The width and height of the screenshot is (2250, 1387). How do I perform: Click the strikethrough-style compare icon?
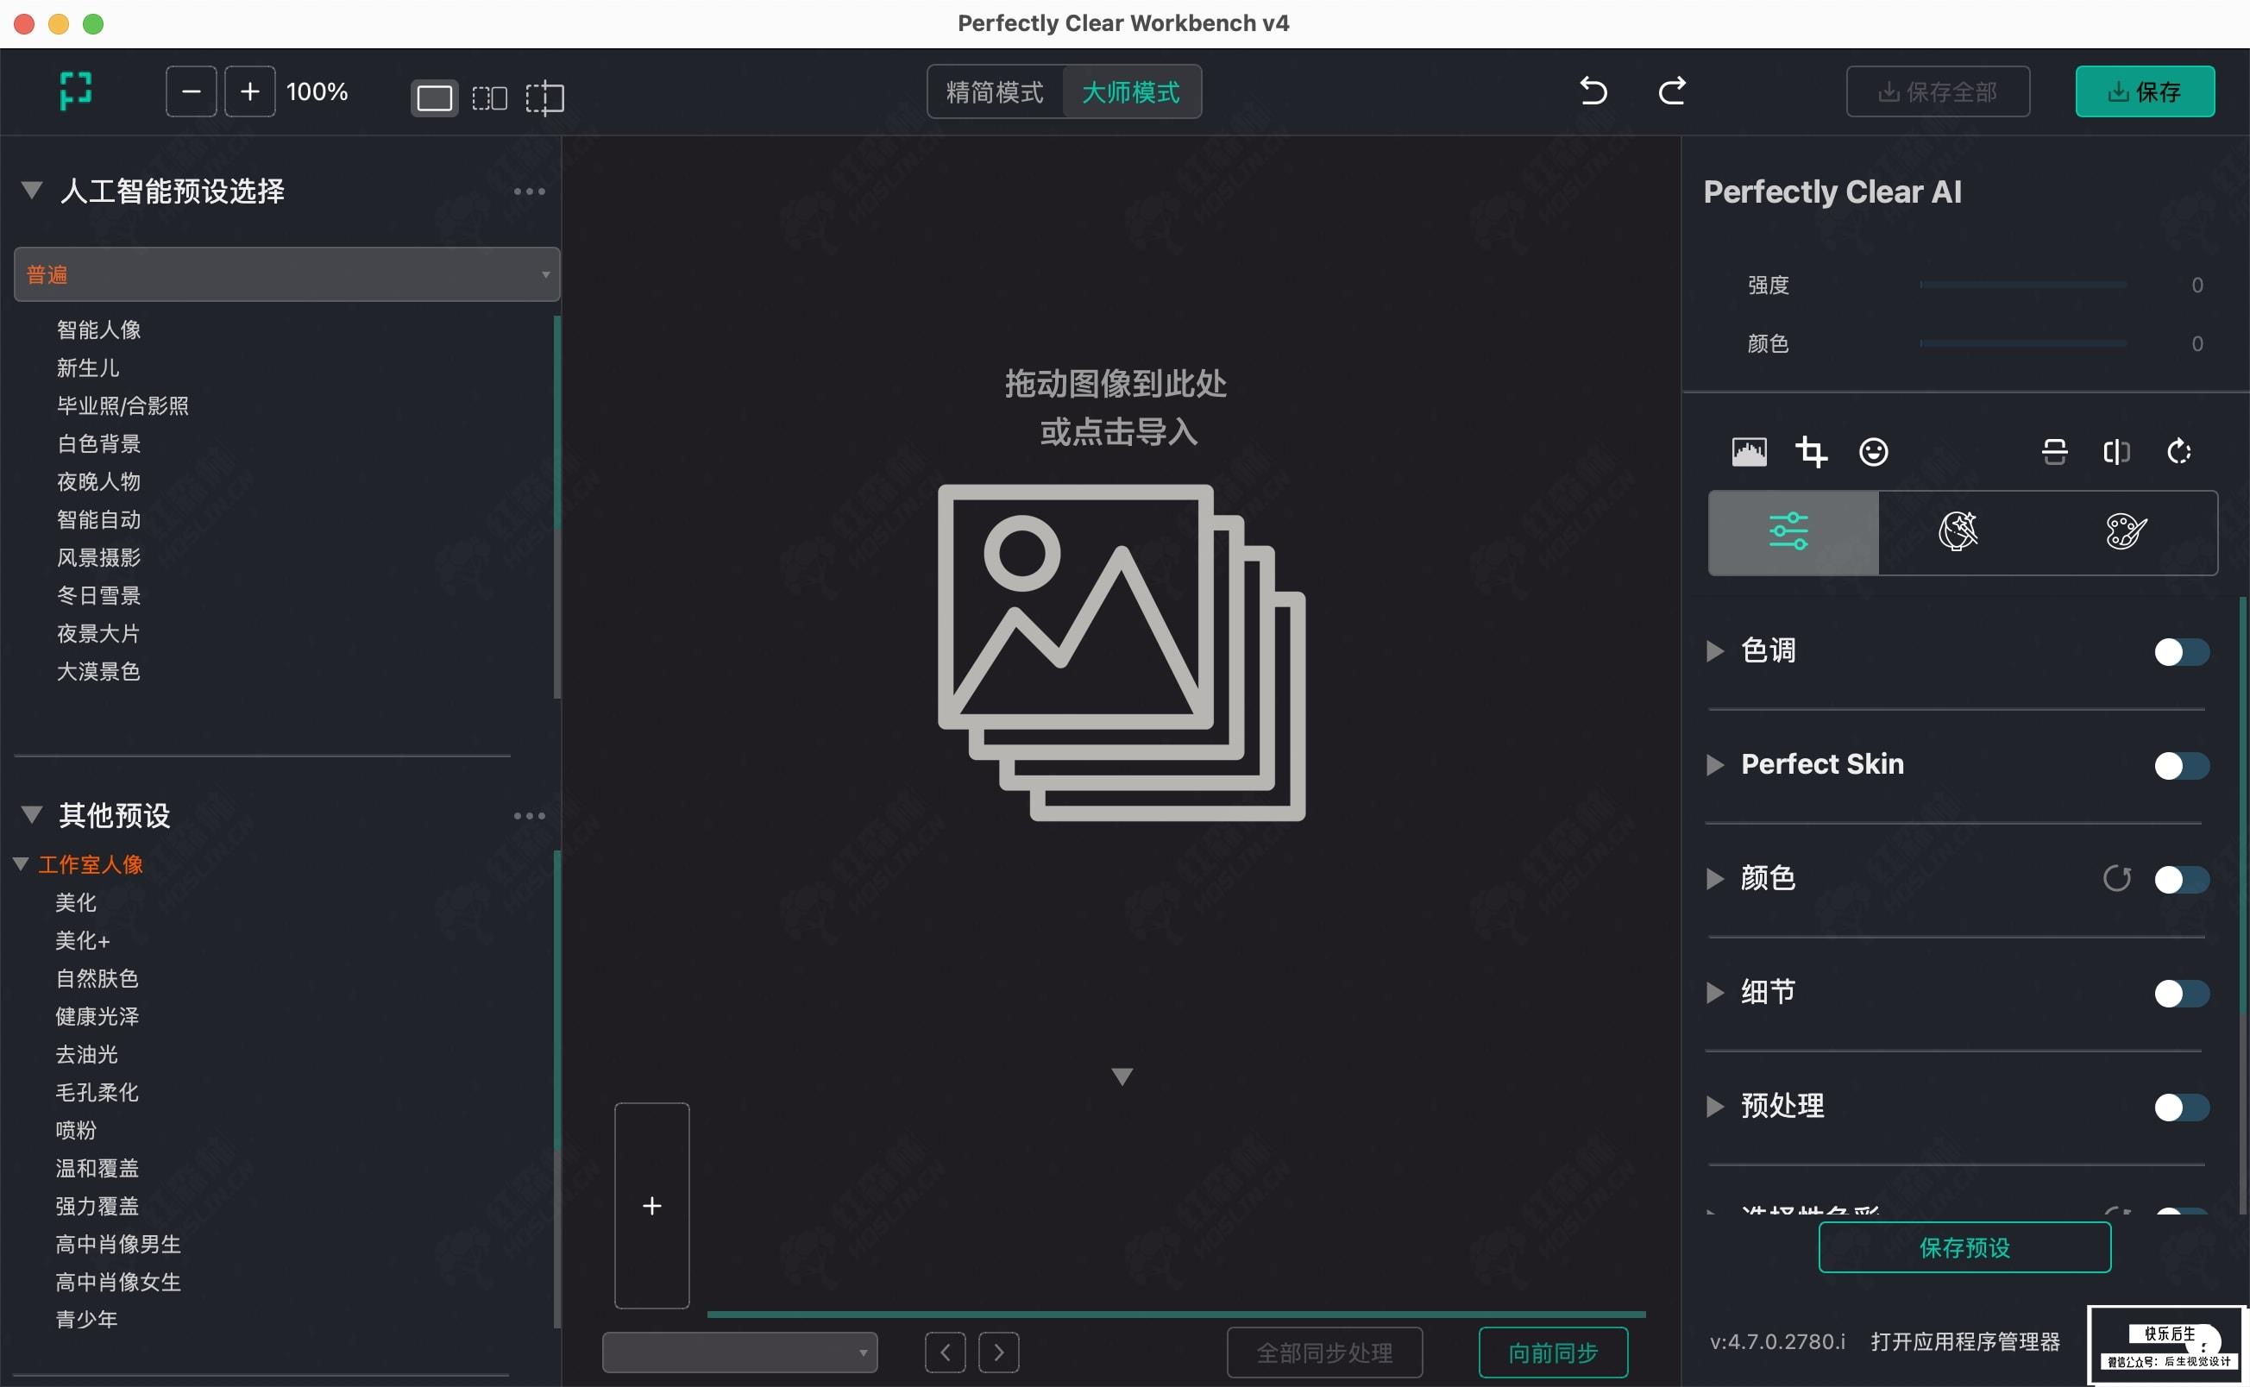2055,451
